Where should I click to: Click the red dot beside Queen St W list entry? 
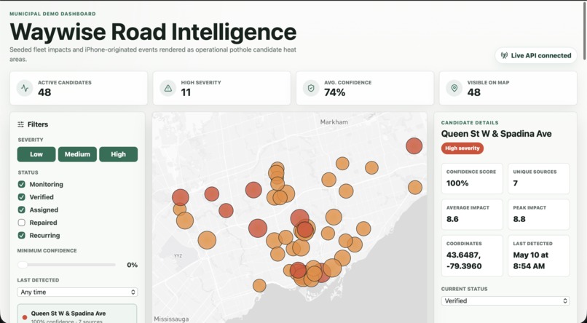tap(25, 317)
